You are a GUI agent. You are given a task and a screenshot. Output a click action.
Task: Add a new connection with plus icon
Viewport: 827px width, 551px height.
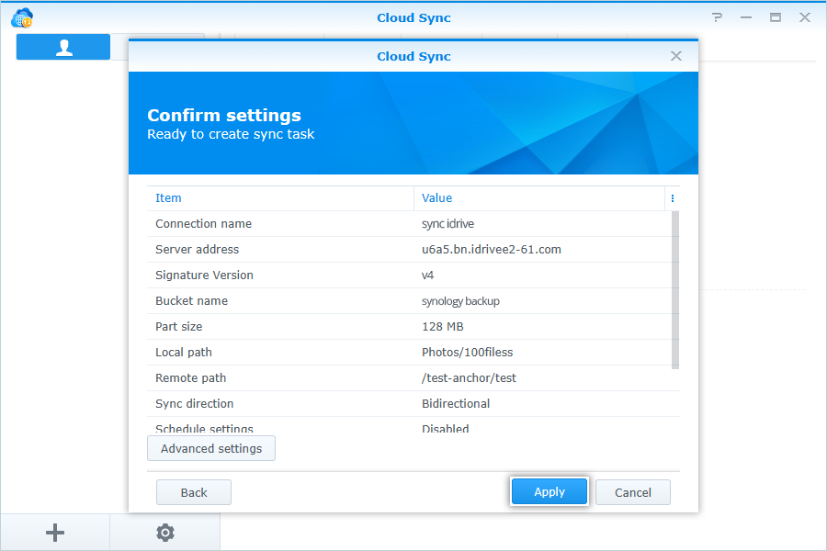(55, 533)
